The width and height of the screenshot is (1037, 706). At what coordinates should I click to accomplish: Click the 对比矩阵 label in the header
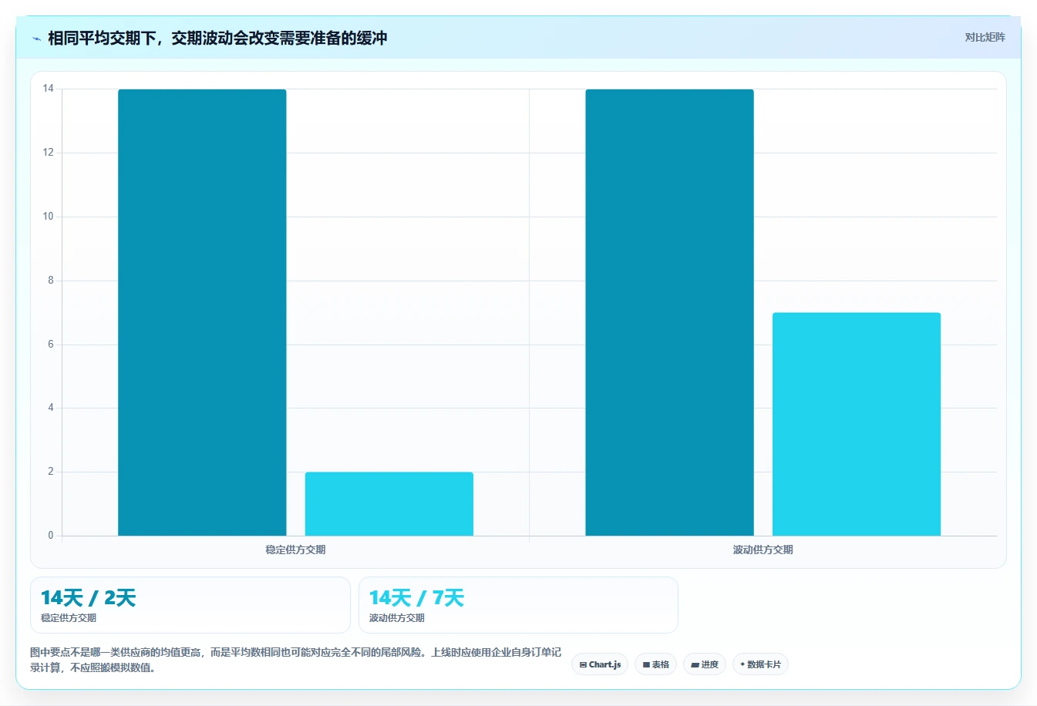point(985,37)
